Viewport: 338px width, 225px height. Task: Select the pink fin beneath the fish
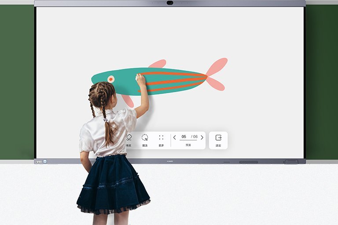(128, 101)
